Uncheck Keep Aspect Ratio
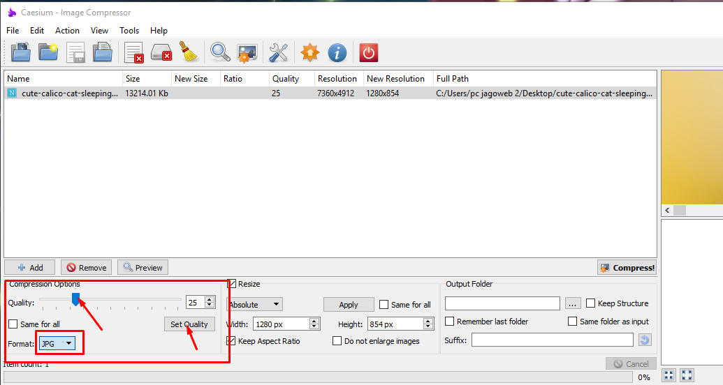Screen dimensions: 723x385 pos(231,341)
